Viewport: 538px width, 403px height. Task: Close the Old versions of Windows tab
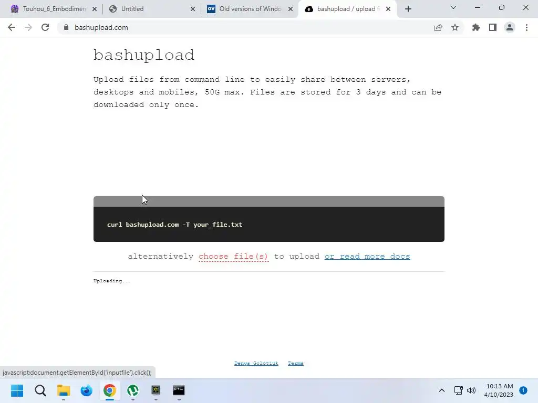click(291, 9)
